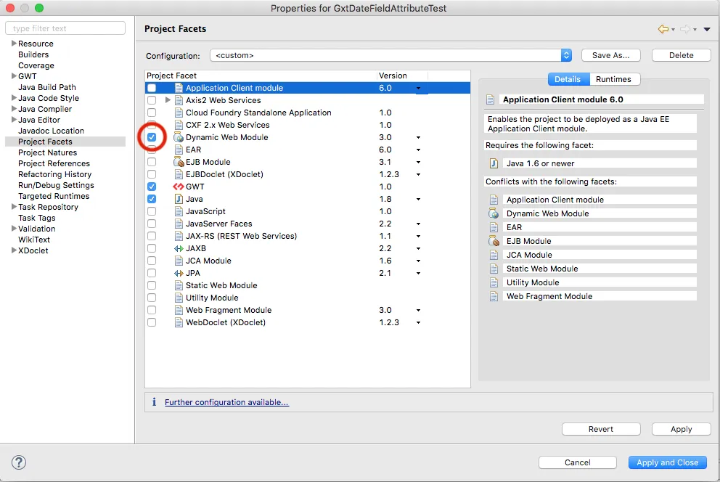Click EJB Module icon in conflicts list
This screenshot has width=720, height=482.
[x=494, y=241]
